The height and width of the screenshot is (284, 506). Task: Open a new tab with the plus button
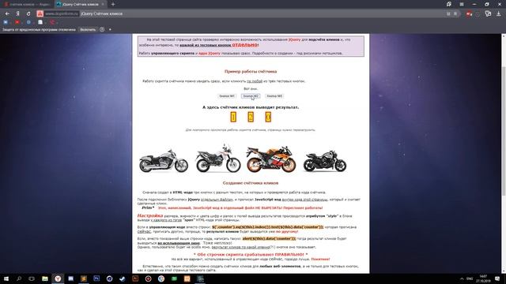pyautogui.click(x=113, y=4)
